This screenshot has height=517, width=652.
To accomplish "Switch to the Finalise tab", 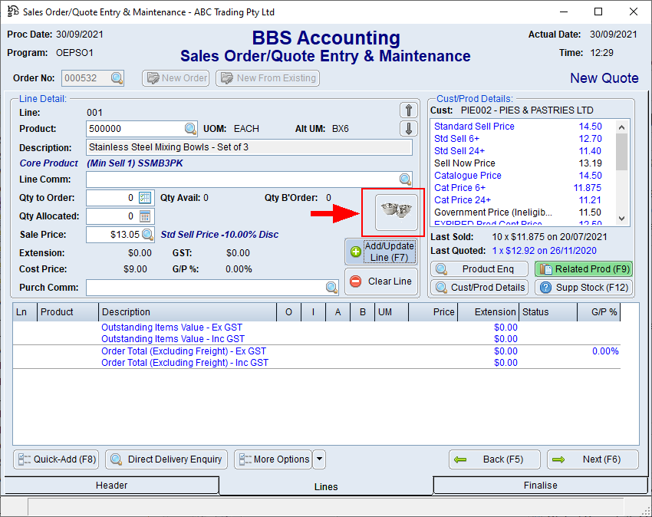I will 541,486.
